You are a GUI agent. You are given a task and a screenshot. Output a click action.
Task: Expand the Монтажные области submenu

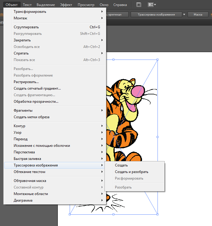coord(55,194)
